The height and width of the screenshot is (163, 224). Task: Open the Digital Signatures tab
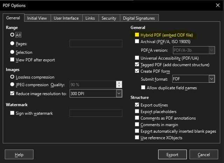pos(139,18)
